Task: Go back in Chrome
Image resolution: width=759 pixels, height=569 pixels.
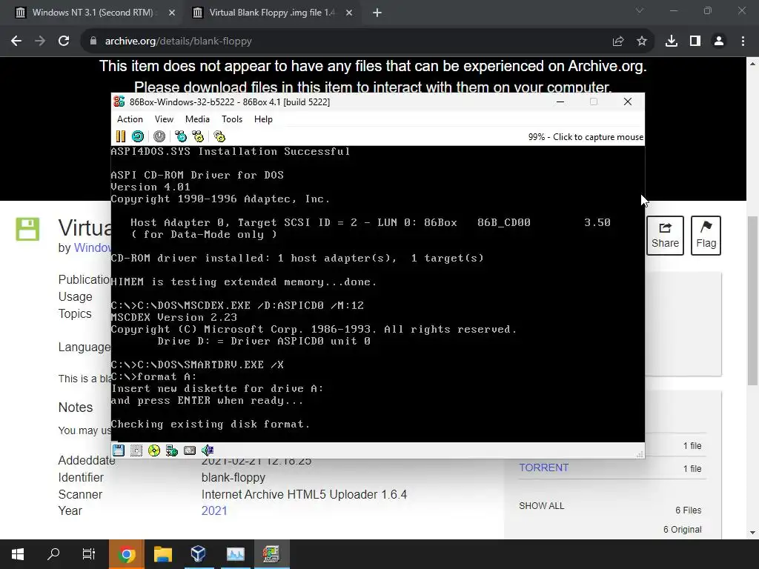Action: [x=16, y=41]
